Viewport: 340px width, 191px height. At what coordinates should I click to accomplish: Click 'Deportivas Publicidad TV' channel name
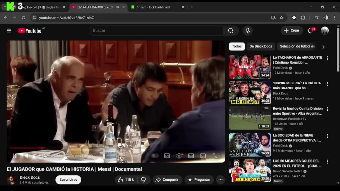290,119
